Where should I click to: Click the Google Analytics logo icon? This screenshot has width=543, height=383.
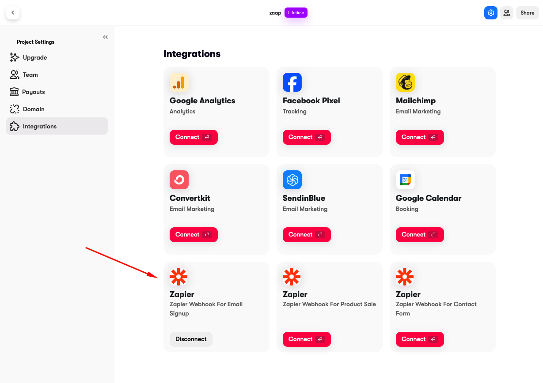pos(179,82)
